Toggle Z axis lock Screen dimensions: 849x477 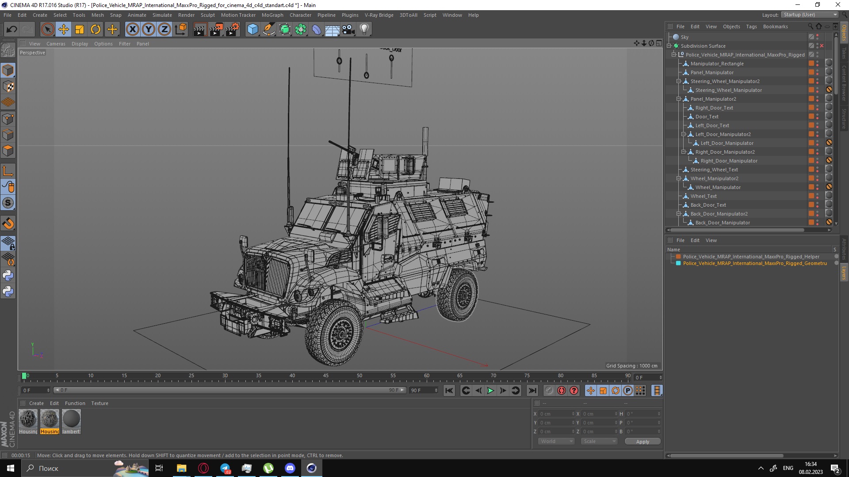[164, 30]
